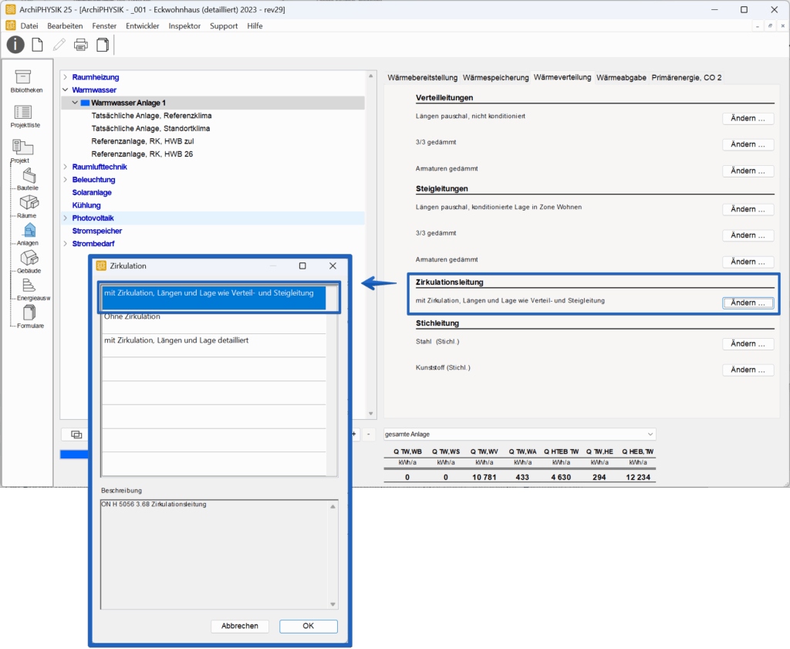Expand the Strombedarf tree node
This screenshot has width=790, height=649.
click(x=65, y=243)
